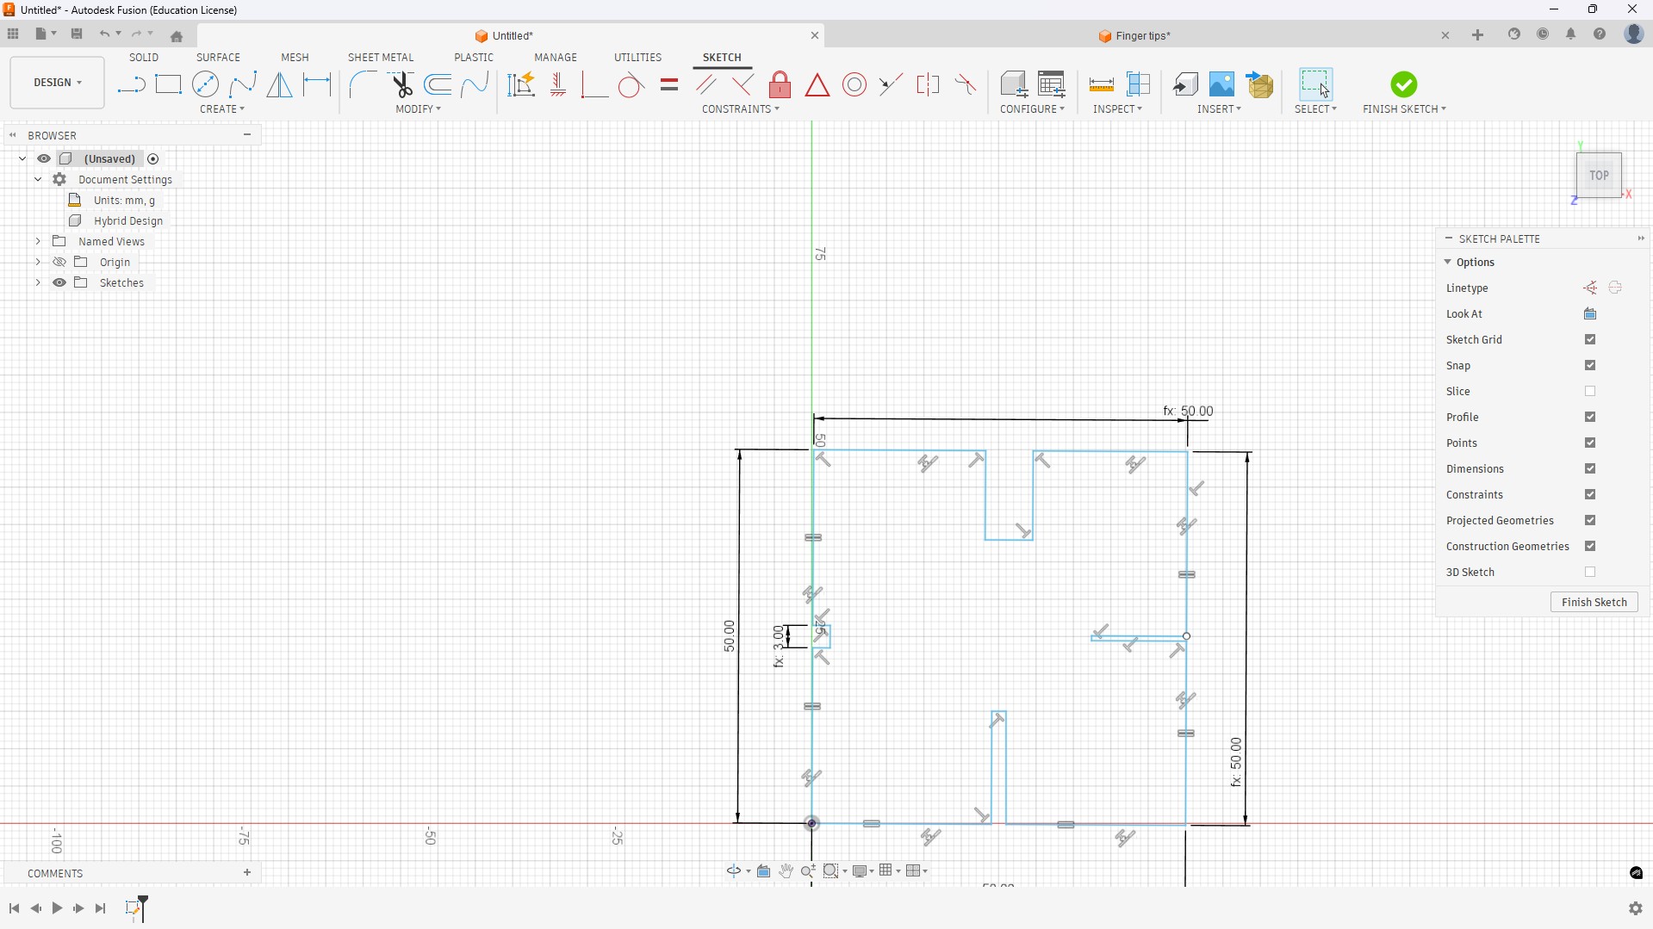Apply the Tangent constraint
This screenshot has width=1653, height=929.
click(x=631, y=84)
